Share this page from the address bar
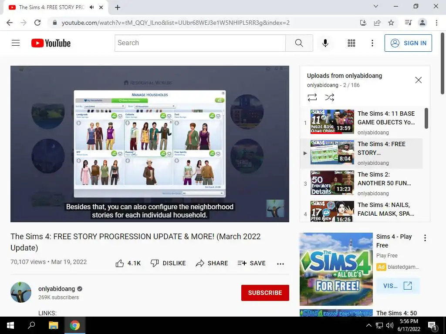The image size is (446, 334). point(377,23)
